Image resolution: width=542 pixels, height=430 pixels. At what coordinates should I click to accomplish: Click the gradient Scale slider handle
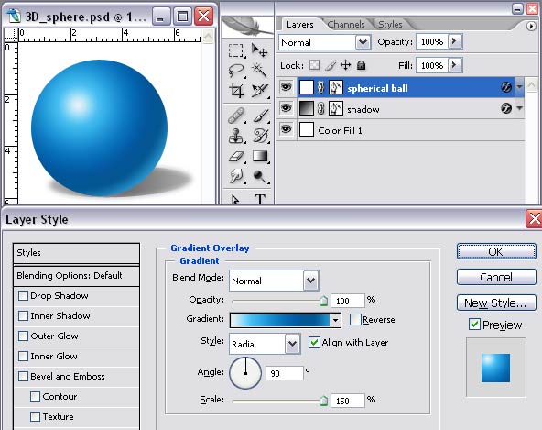[x=323, y=401]
